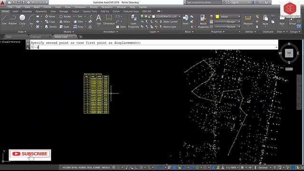Viewport: 304px width, 171px height.
Task: Click the N compass direction on ViewCube
Action: coord(289,44)
